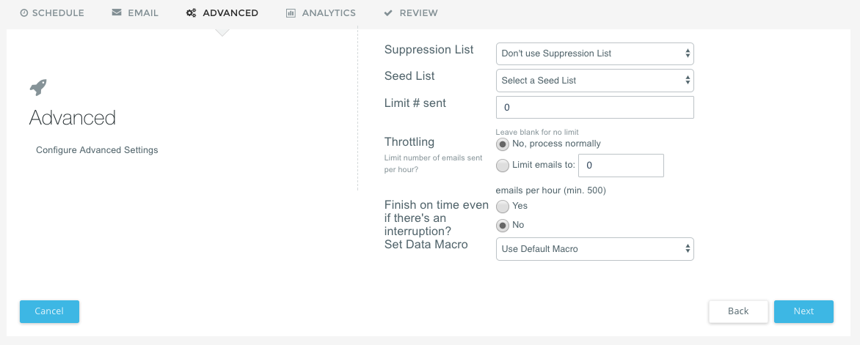This screenshot has width=860, height=345.
Task: Expand the Seed List dropdown
Action: click(594, 81)
